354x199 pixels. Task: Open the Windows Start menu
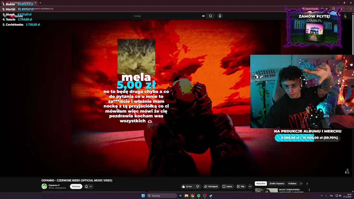143,196
